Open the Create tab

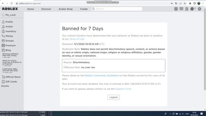[84, 9]
